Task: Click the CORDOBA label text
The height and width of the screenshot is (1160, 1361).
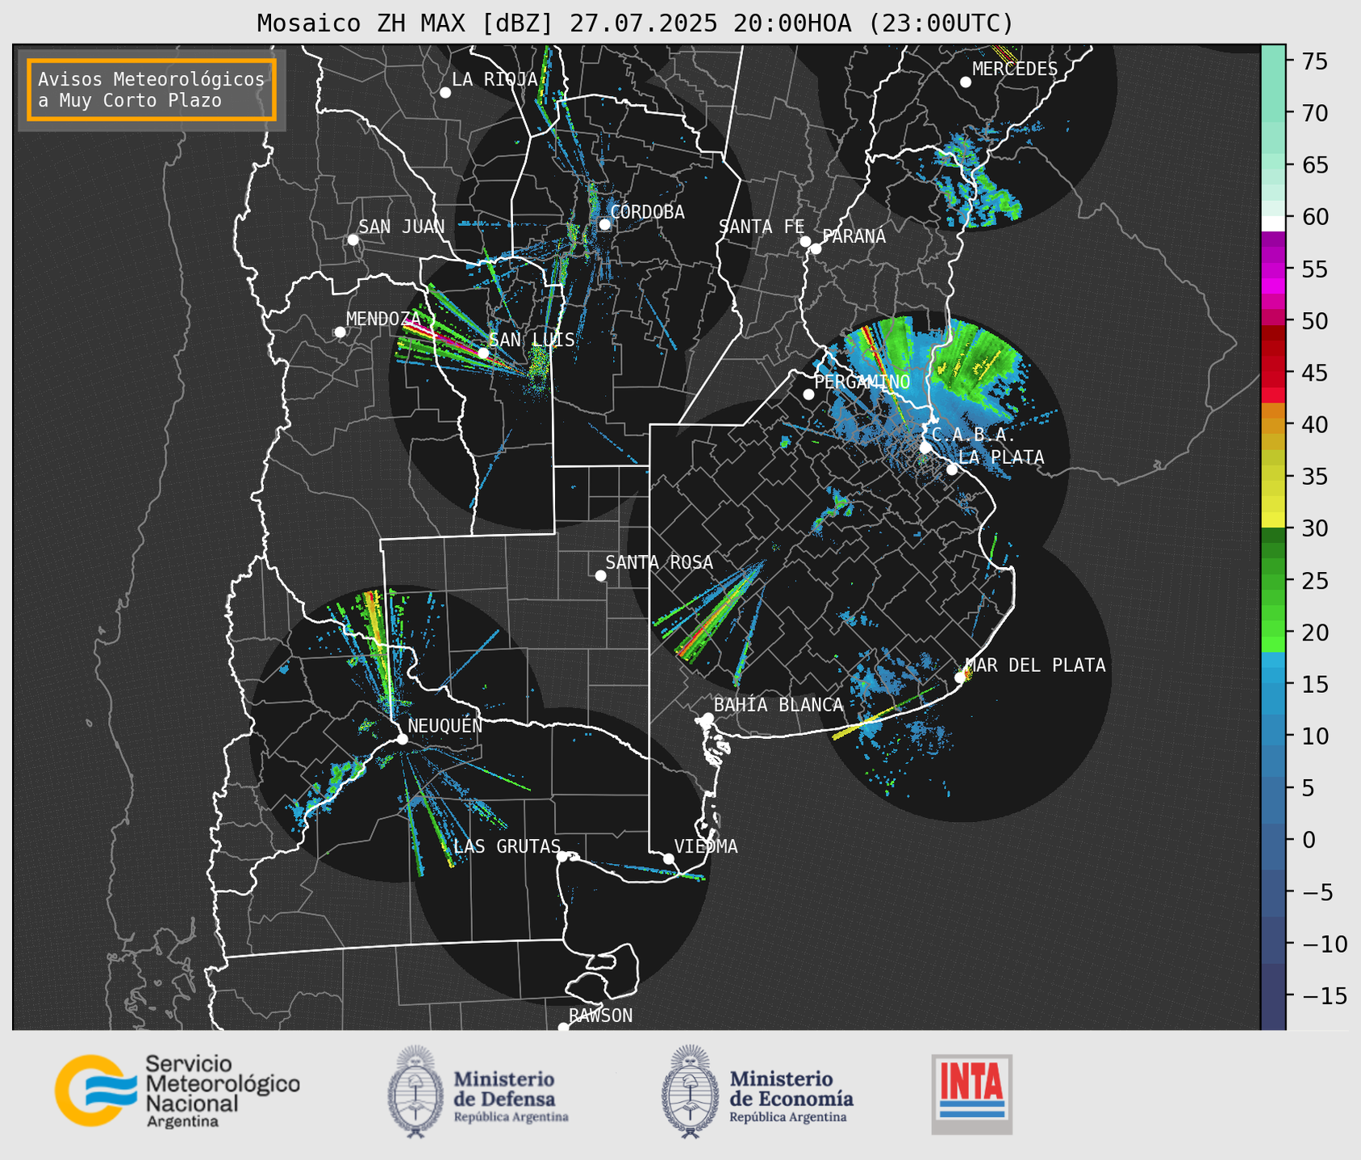Action: (x=647, y=212)
